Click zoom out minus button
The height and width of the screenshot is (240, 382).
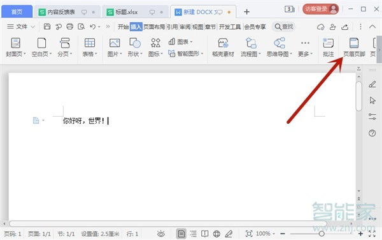[283, 234]
